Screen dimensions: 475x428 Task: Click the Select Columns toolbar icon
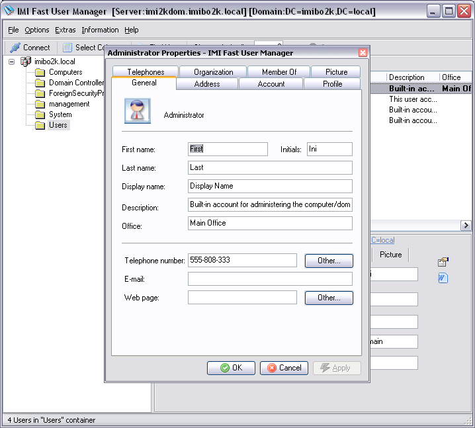[x=67, y=48]
